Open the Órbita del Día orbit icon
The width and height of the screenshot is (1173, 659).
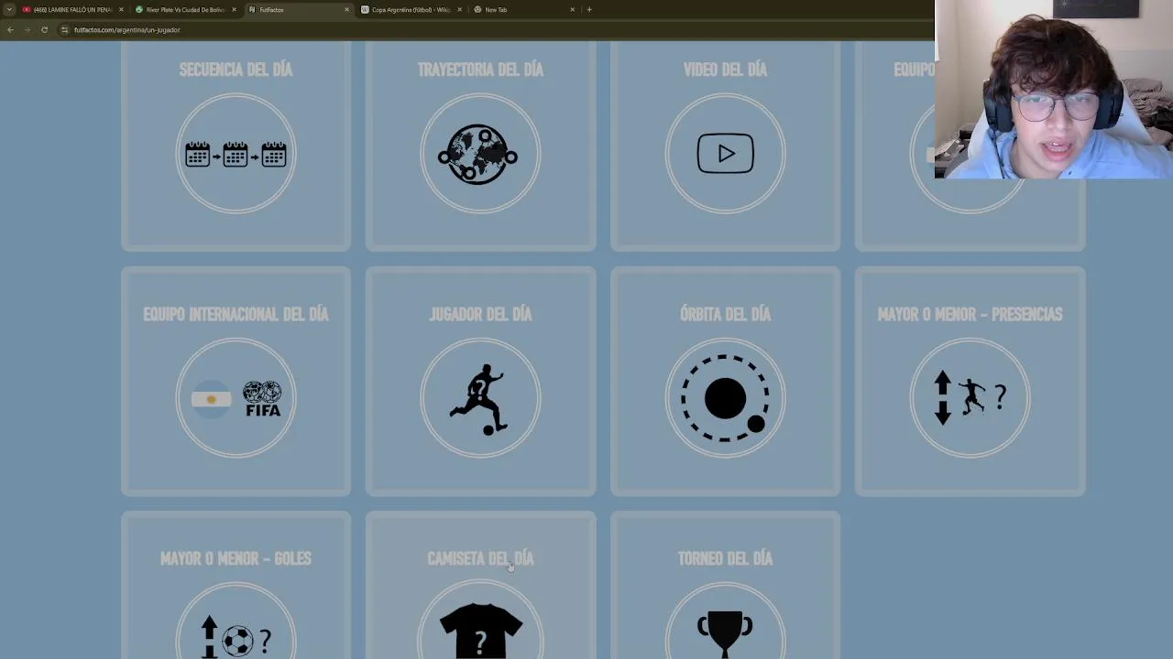[x=725, y=398]
